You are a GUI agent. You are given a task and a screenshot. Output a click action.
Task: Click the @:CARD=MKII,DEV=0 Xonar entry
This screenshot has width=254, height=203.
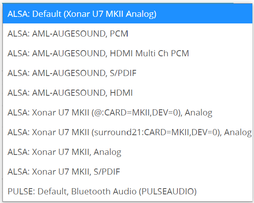point(110,113)
